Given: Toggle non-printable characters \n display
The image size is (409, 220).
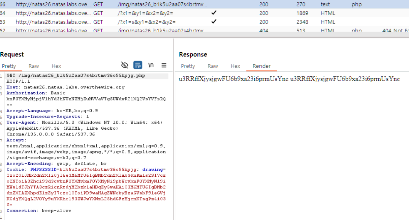Looking at the screenshot, I should tap(151, 65).
